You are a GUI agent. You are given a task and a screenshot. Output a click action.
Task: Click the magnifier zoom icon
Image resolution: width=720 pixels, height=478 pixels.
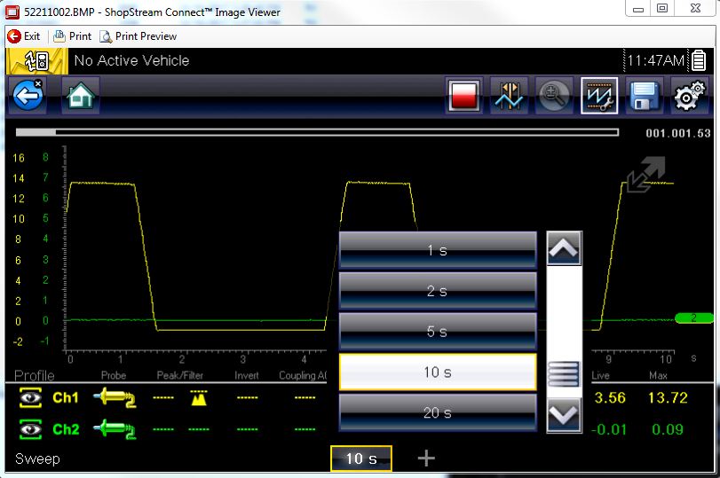click(x=555, y=96)
